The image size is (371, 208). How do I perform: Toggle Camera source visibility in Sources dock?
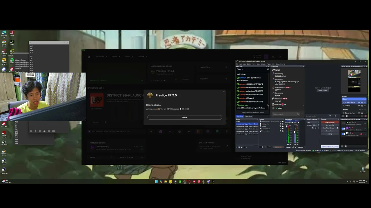[281, 126]
